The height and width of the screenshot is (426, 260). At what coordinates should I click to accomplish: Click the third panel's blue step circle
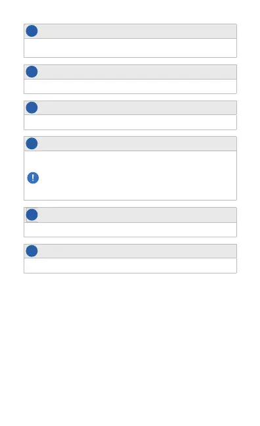32,108
